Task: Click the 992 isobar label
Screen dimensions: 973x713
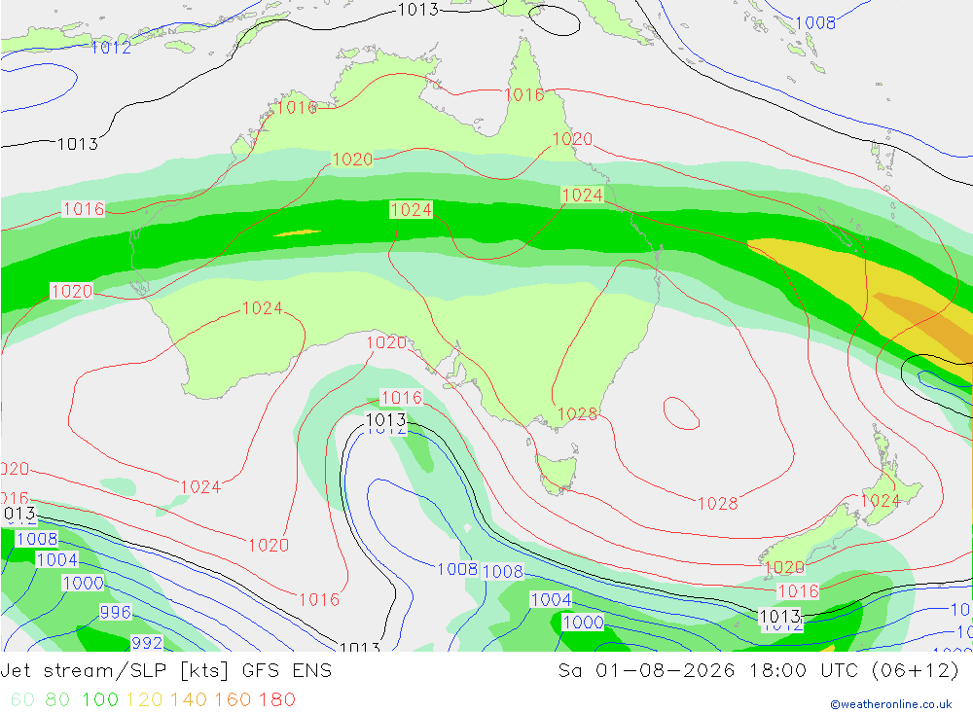Action: [147, 643]
